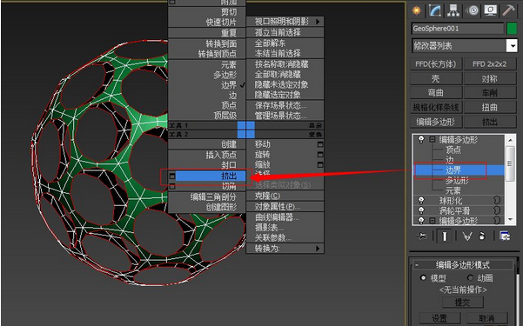The image size is (523, 326).
Task: Open settings box beside 旋转 entry
Action: pos(320,155)
